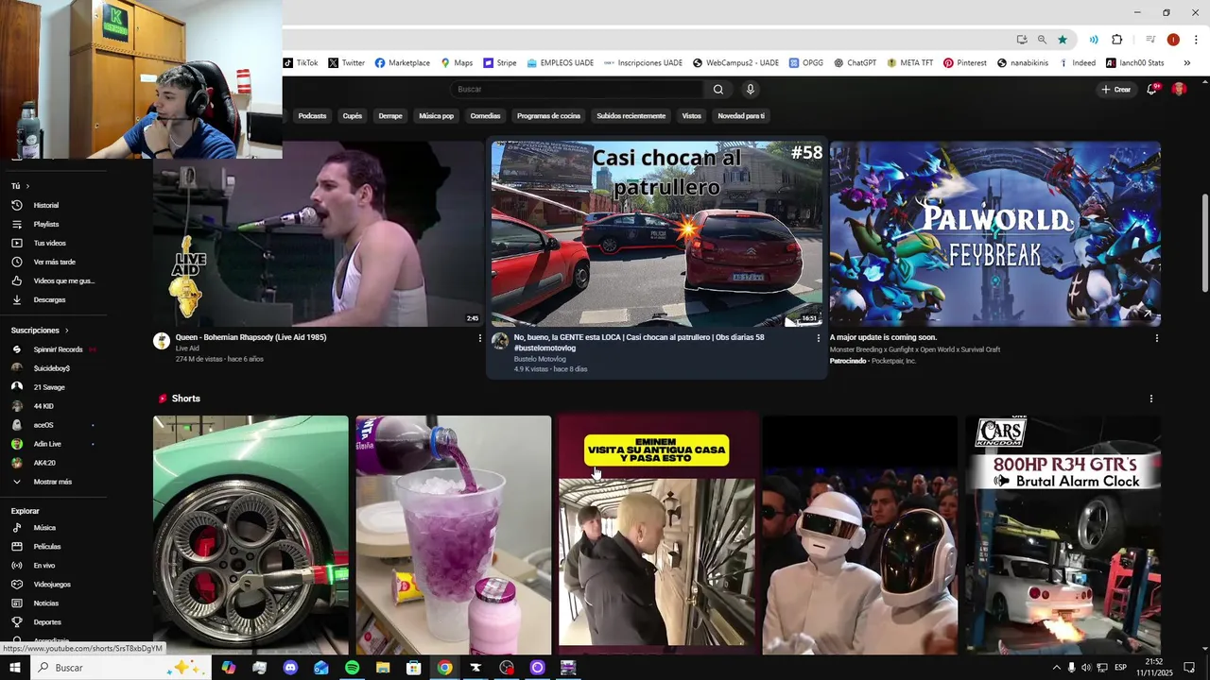Open the Shorts section options menu

[1150, 399]
